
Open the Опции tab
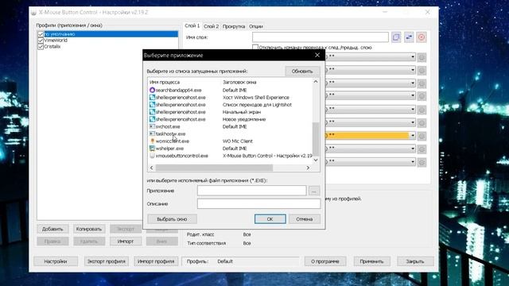pyautogui.click(x=256, y=26)
